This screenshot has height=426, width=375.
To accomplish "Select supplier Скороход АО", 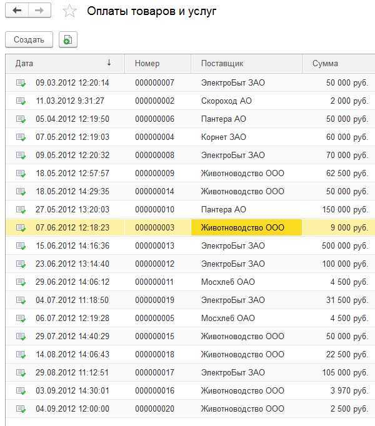I will click(x=226, y=101).
